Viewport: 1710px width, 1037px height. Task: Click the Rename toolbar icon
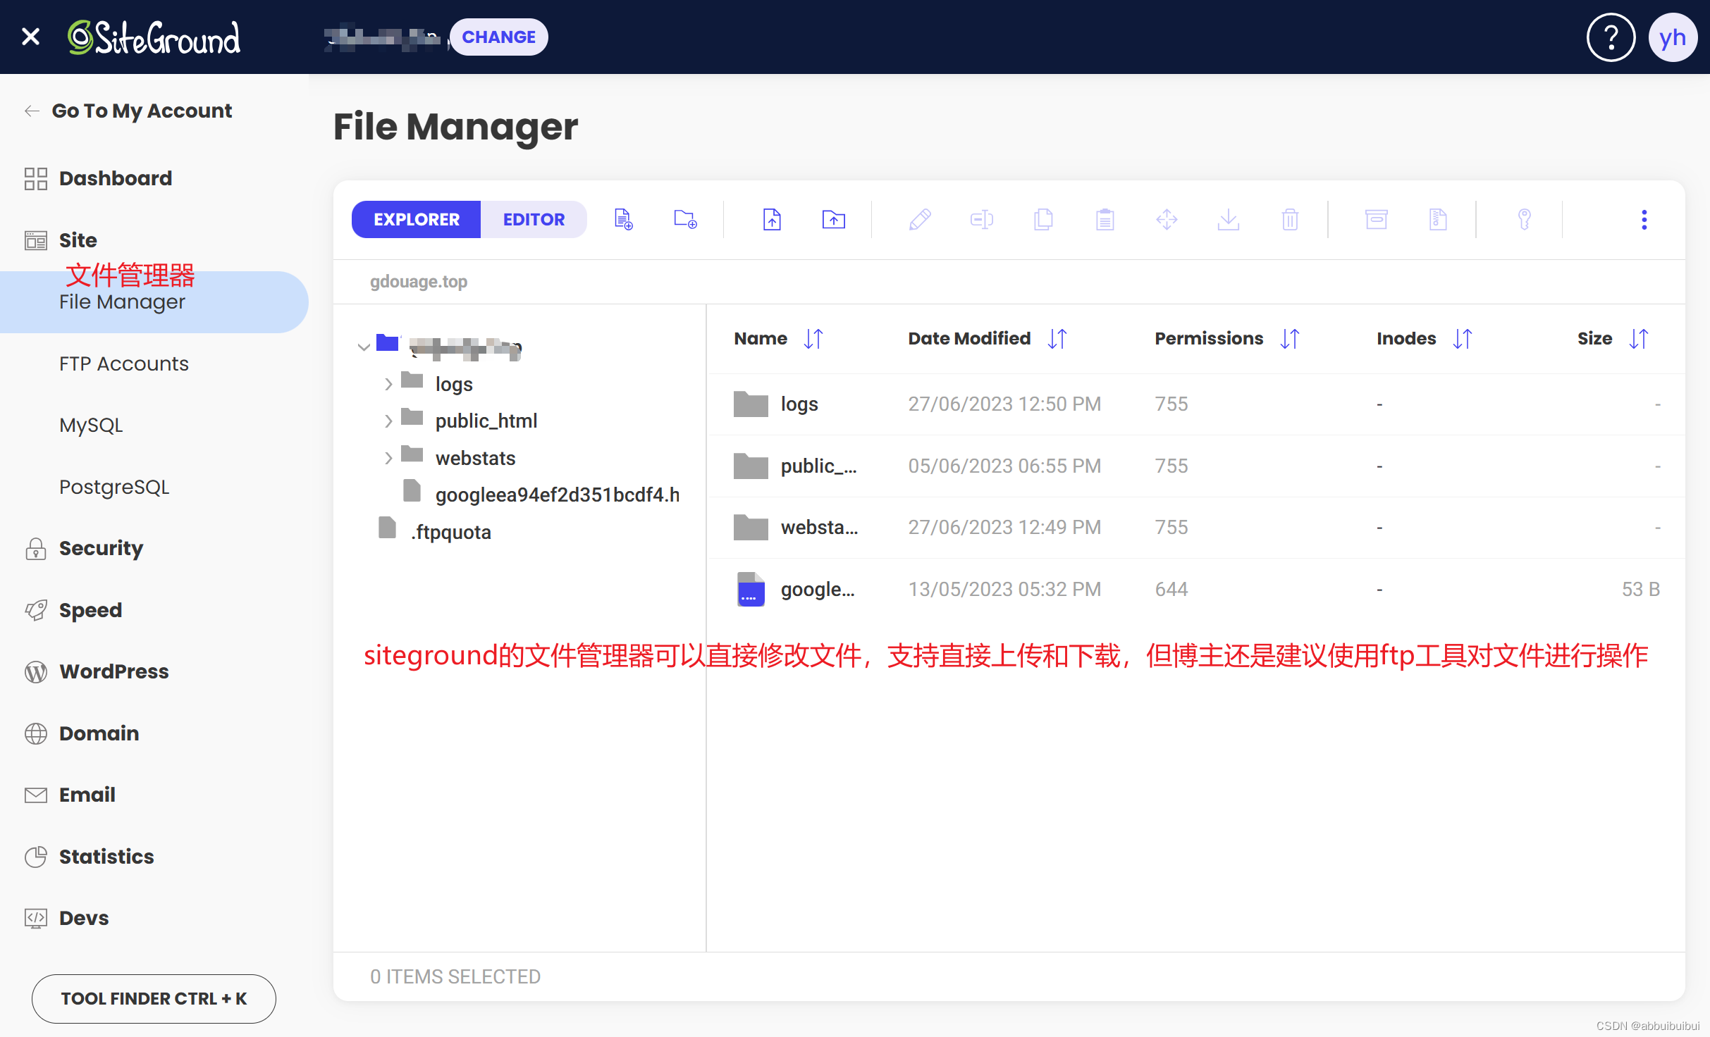[x=982, y=220]
